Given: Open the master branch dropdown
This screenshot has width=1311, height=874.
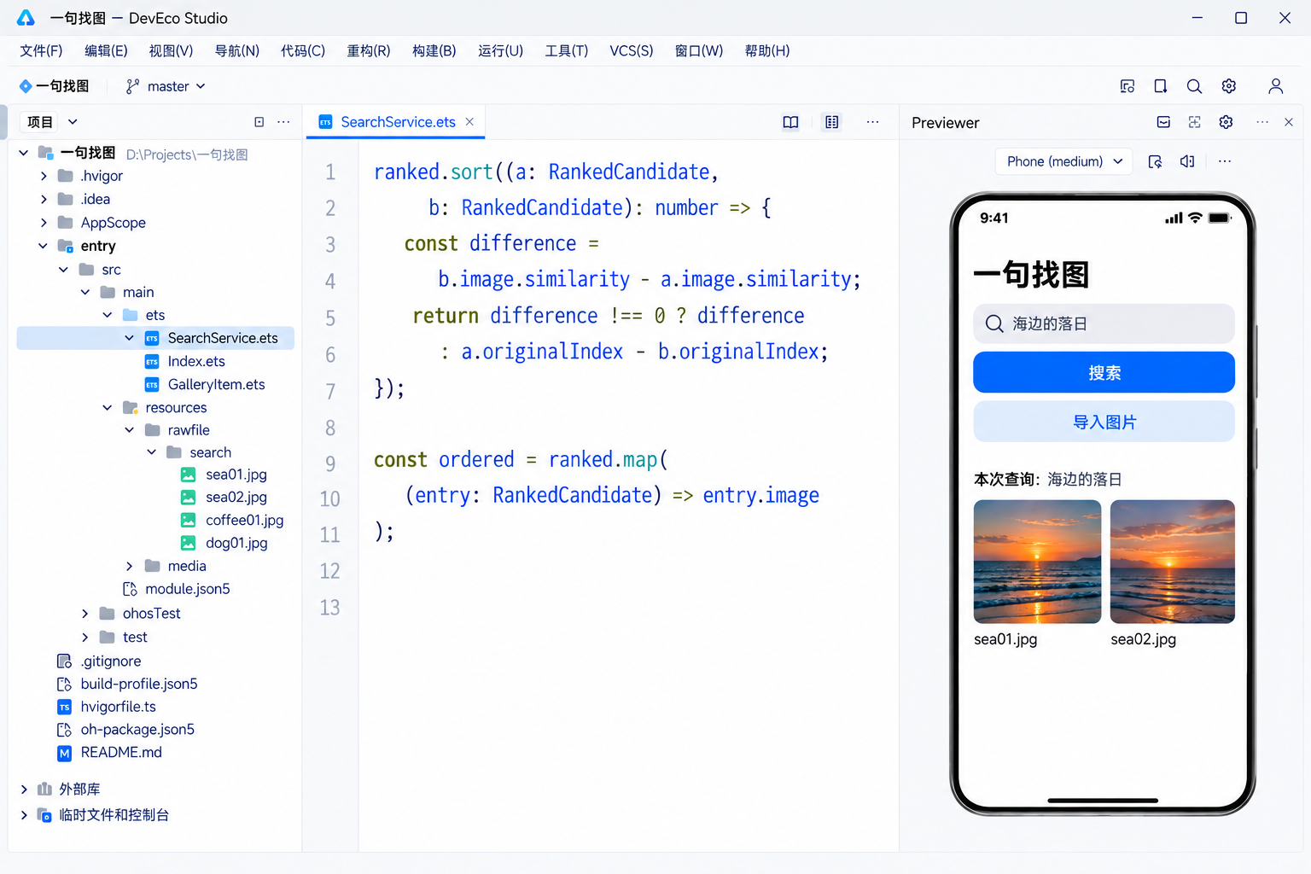Looking at the screenshot, I should click(166, 86).
